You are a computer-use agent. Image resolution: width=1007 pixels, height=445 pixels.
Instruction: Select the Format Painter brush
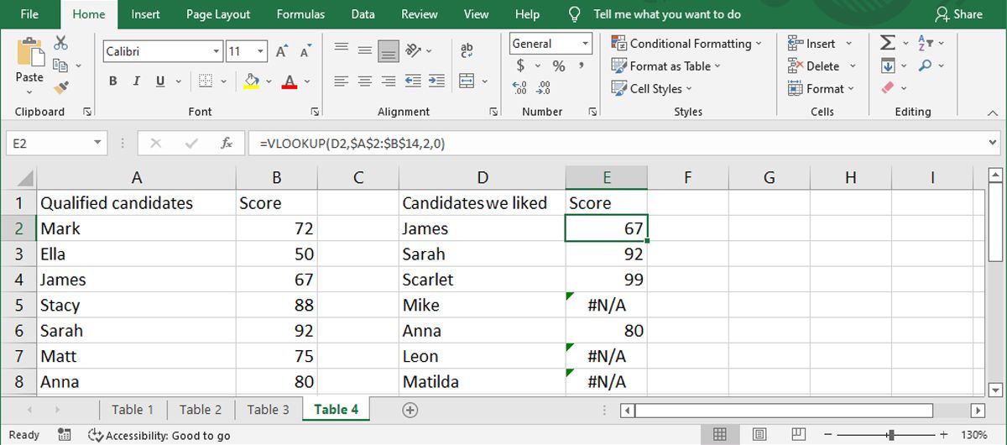click(x=60, y=86)
